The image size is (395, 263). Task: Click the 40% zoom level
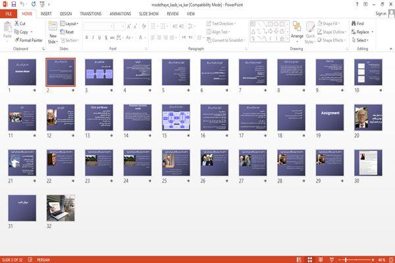[382, 260]
